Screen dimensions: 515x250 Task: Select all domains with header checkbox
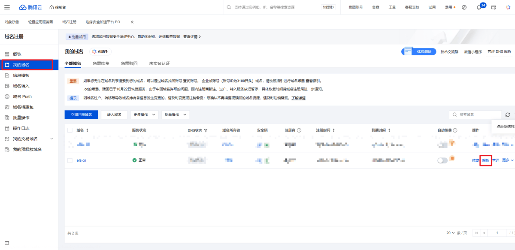coord(70,130)
